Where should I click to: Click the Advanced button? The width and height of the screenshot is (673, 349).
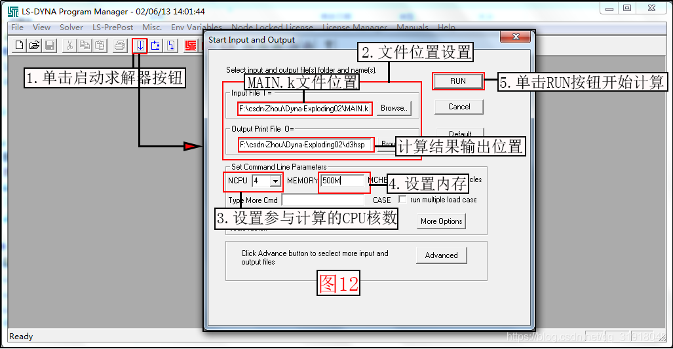[441, 255]
